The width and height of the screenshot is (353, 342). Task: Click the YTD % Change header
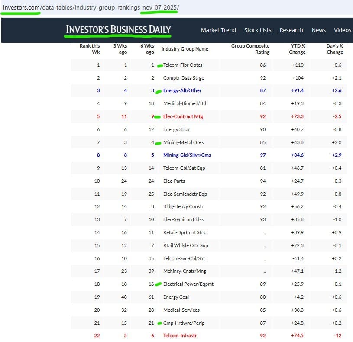(297, 49)
